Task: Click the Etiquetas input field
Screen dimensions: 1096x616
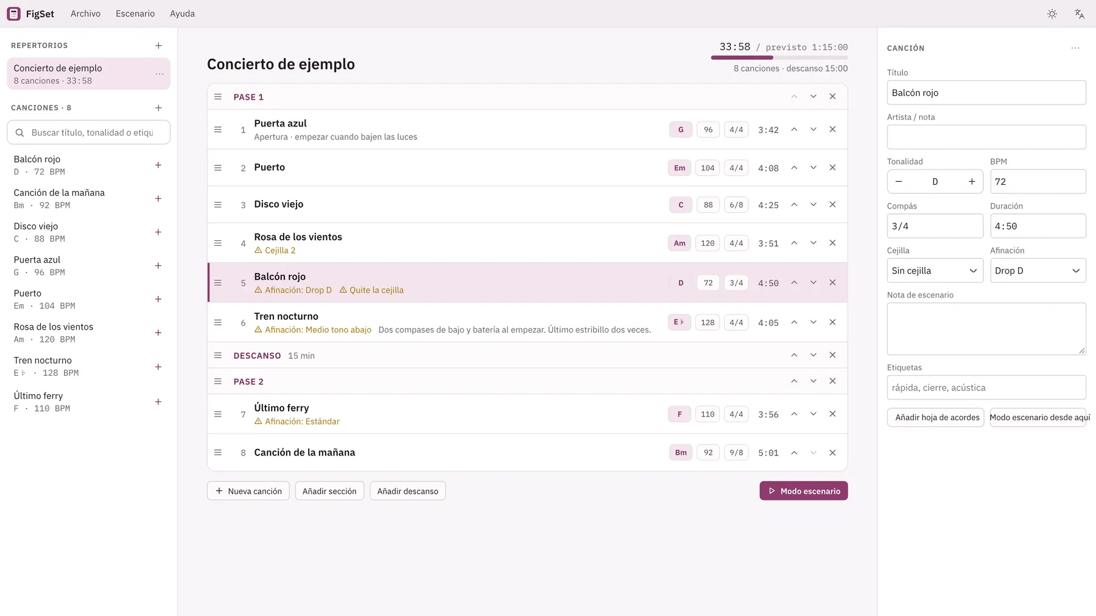Action: coord(986,388)
